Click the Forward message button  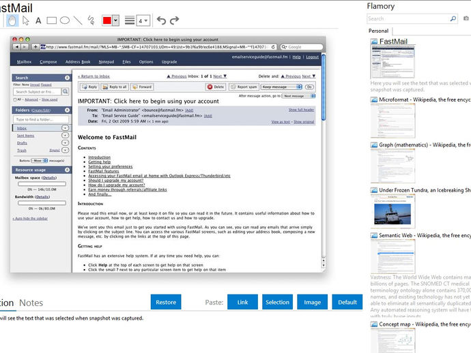click(x=142, y=87)
